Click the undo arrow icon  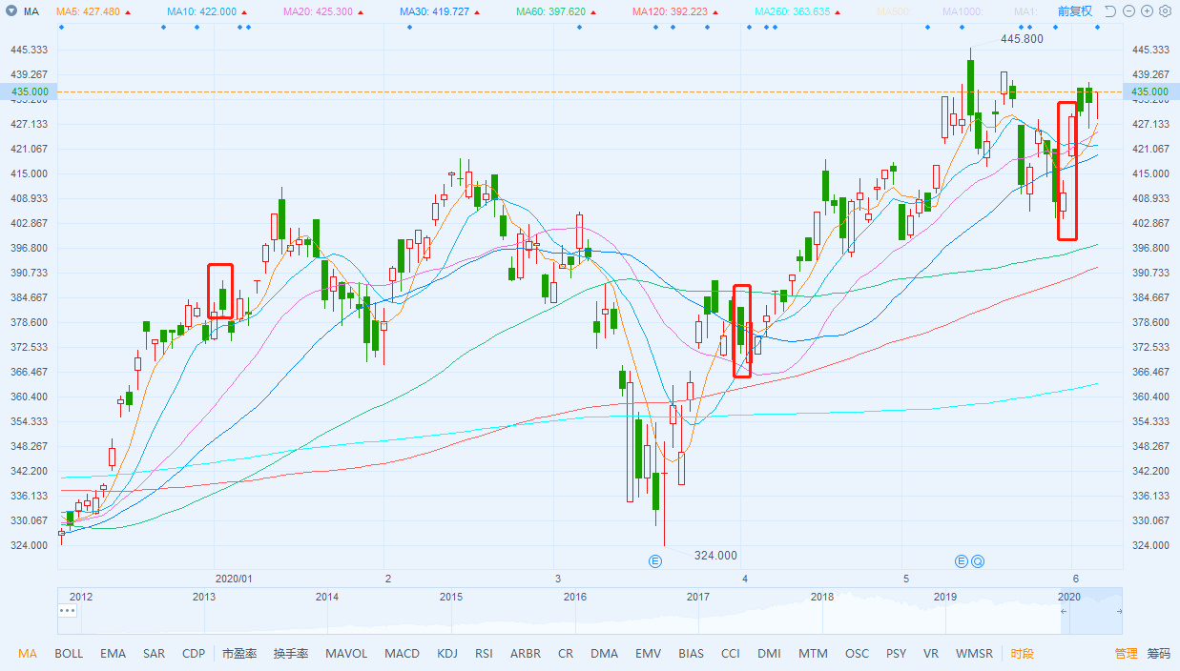(x=1109, y=11)
